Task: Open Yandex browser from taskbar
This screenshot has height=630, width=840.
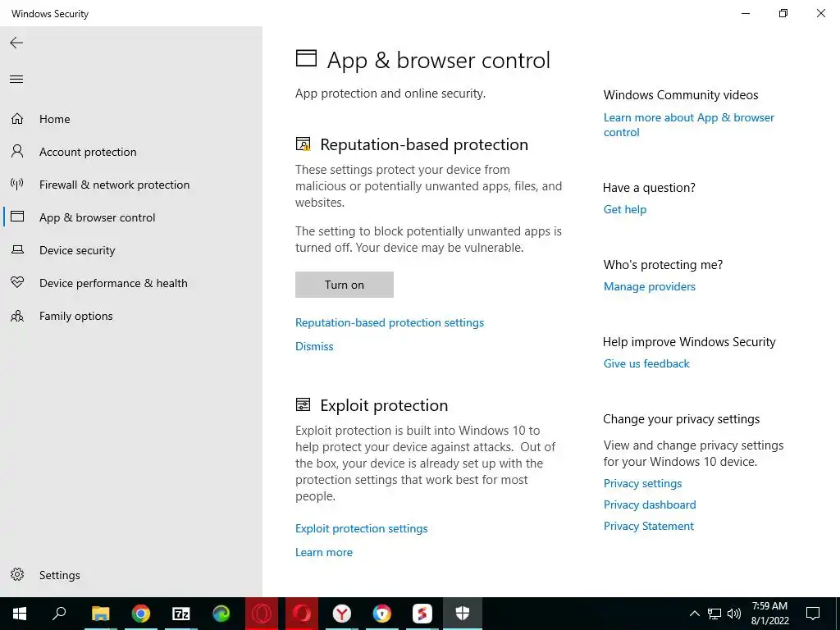Action: 342,614
